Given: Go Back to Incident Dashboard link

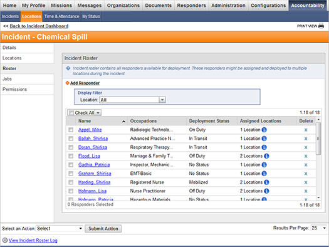Looking at the screenshot, I should tap(39, 26).
